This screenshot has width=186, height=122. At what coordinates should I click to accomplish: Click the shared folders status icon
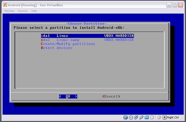tap(146, 117)
